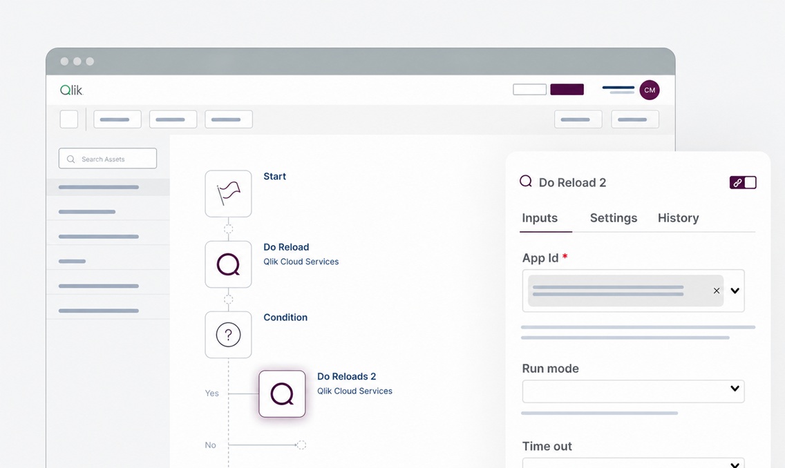Viewport: 785px width, 468px height.
Task: Click connector node between Do Reload and Condition
Action: tap(228, 300)
